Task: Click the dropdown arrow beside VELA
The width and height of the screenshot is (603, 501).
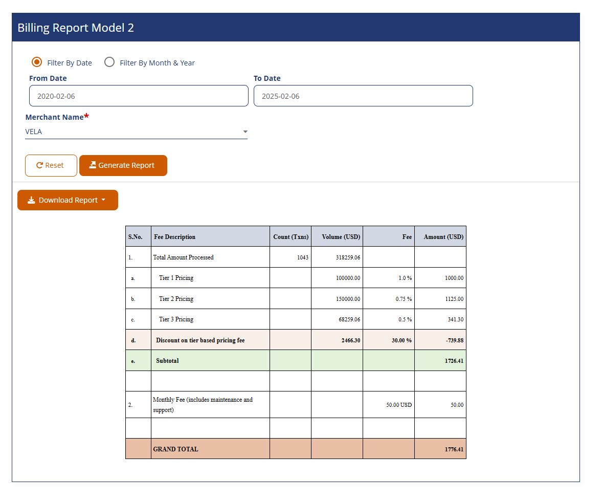Action: (245, 132)
